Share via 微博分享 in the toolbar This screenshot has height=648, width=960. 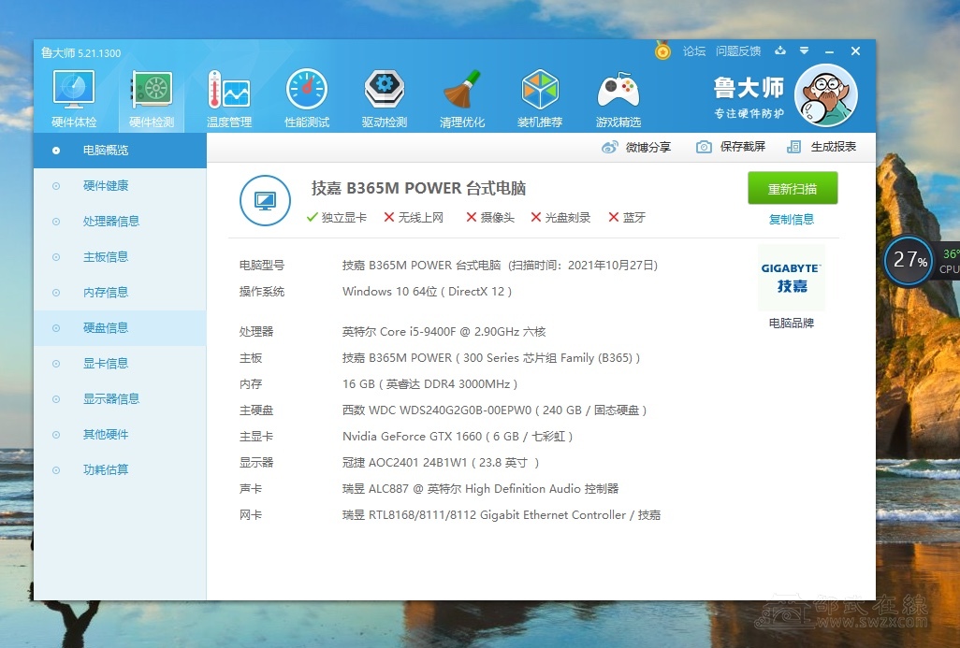(636, 148)
